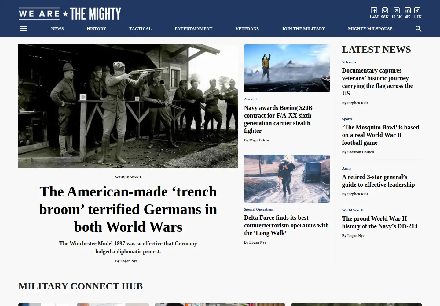Viewport: 440px width, 306px height.
Task: Click the Army category tag
Action: pos(346,168)
